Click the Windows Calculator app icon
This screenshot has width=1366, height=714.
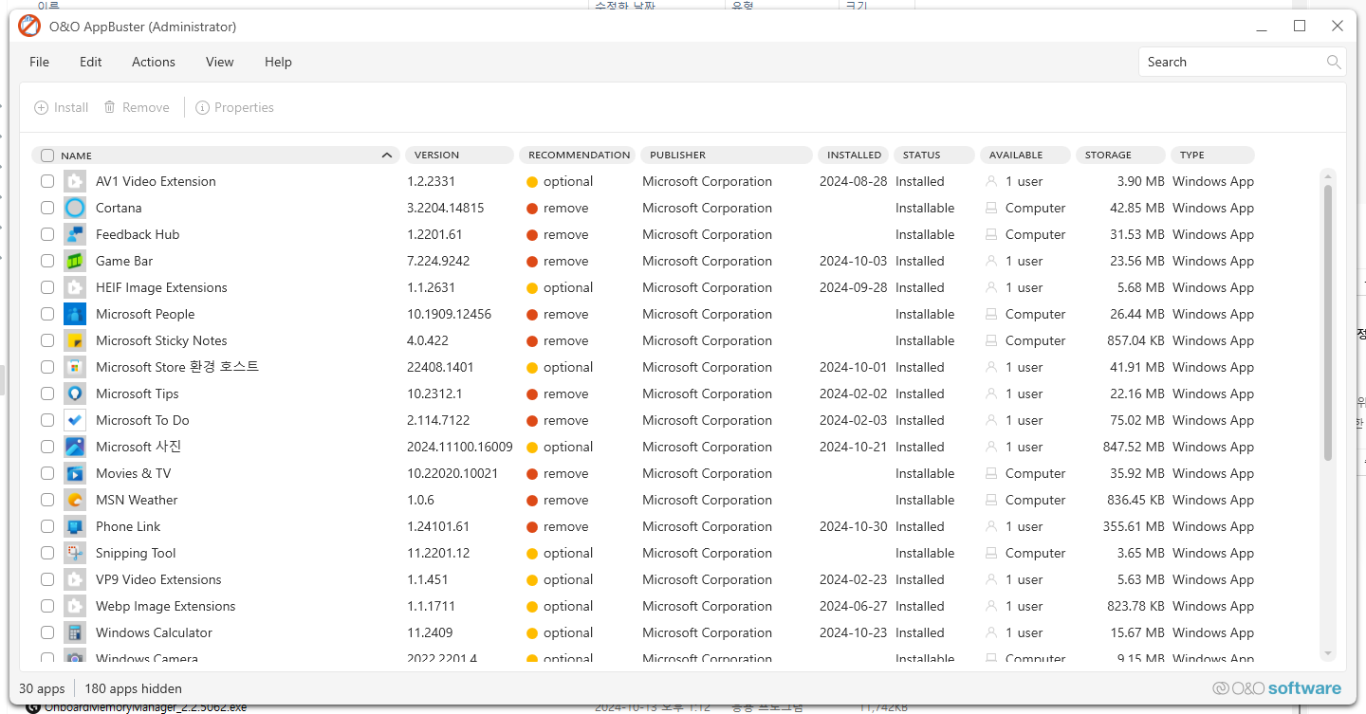(75, 632)
